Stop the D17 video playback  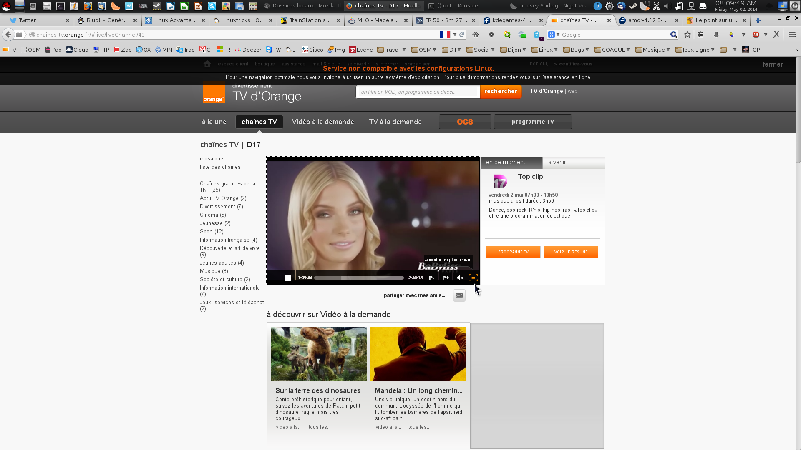tap(288, 278)
